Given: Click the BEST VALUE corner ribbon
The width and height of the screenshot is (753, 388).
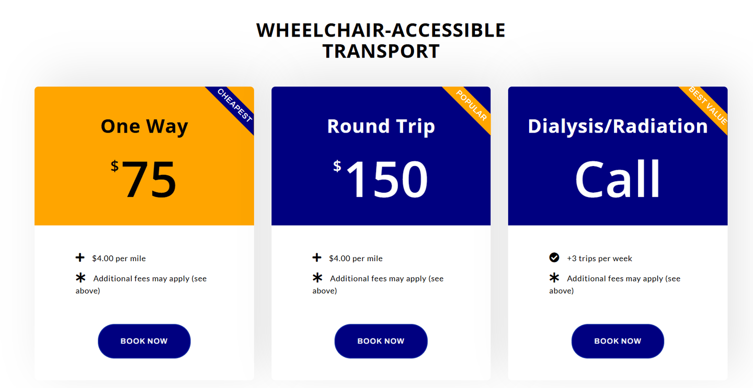Looking at the screenshot, I should [x=708, y=106].
